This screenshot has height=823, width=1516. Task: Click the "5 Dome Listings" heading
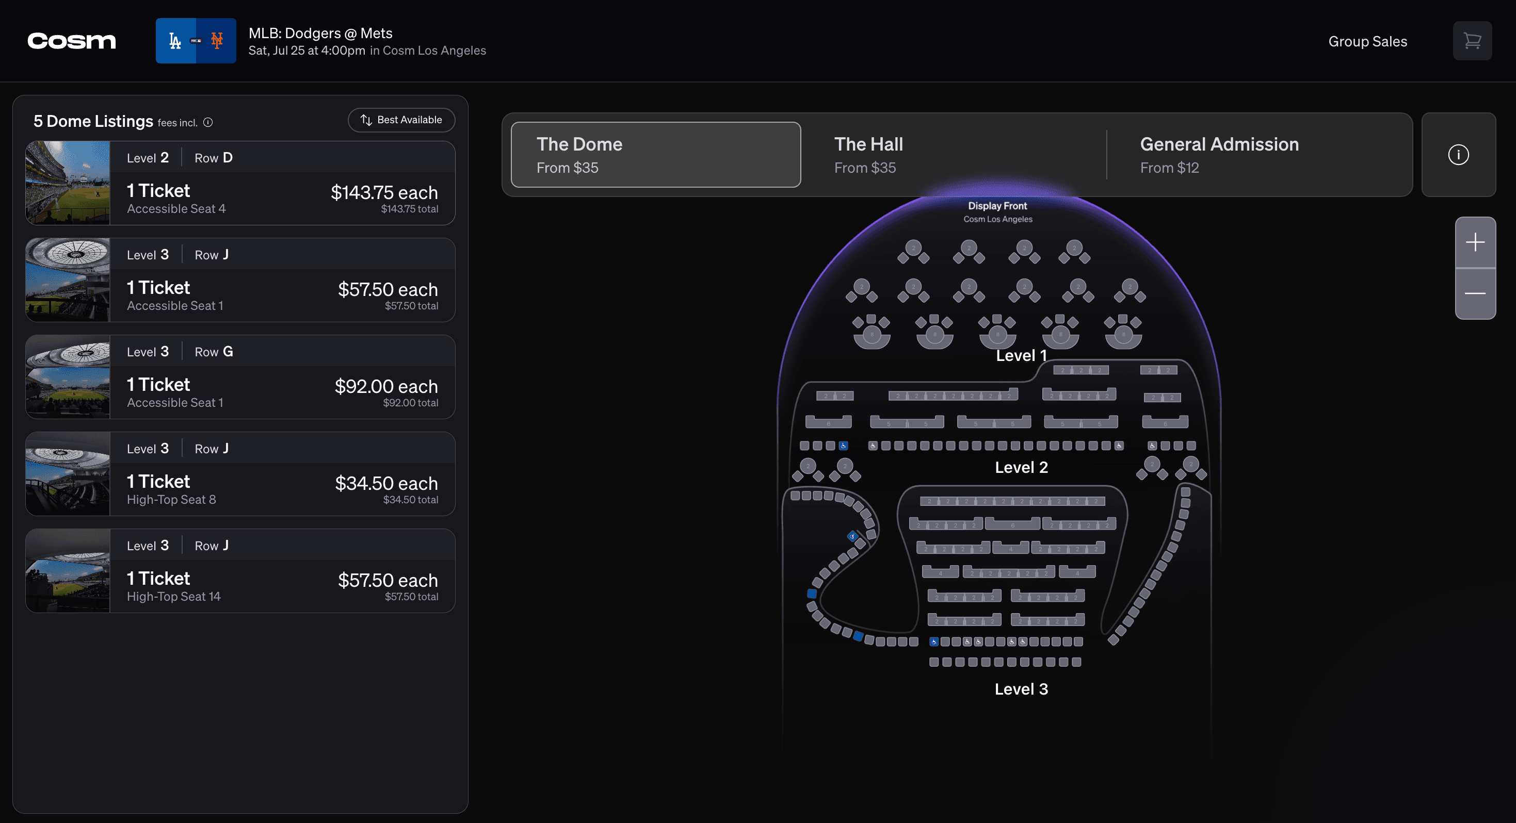click(93, 121)
